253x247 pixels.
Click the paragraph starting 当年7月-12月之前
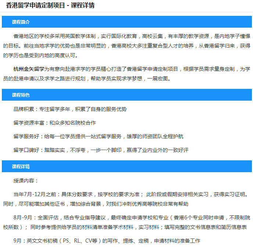127,199
